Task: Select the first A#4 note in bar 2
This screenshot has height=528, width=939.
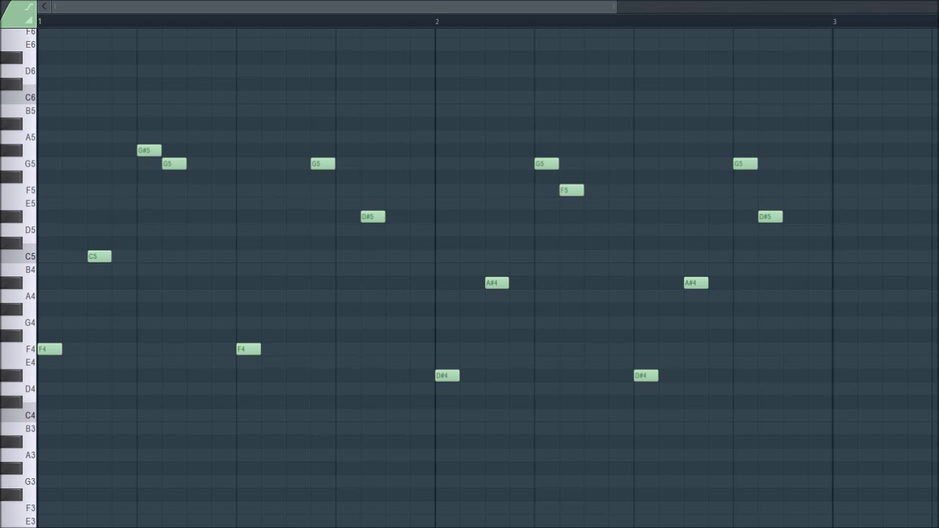Action: pos(497,282)
